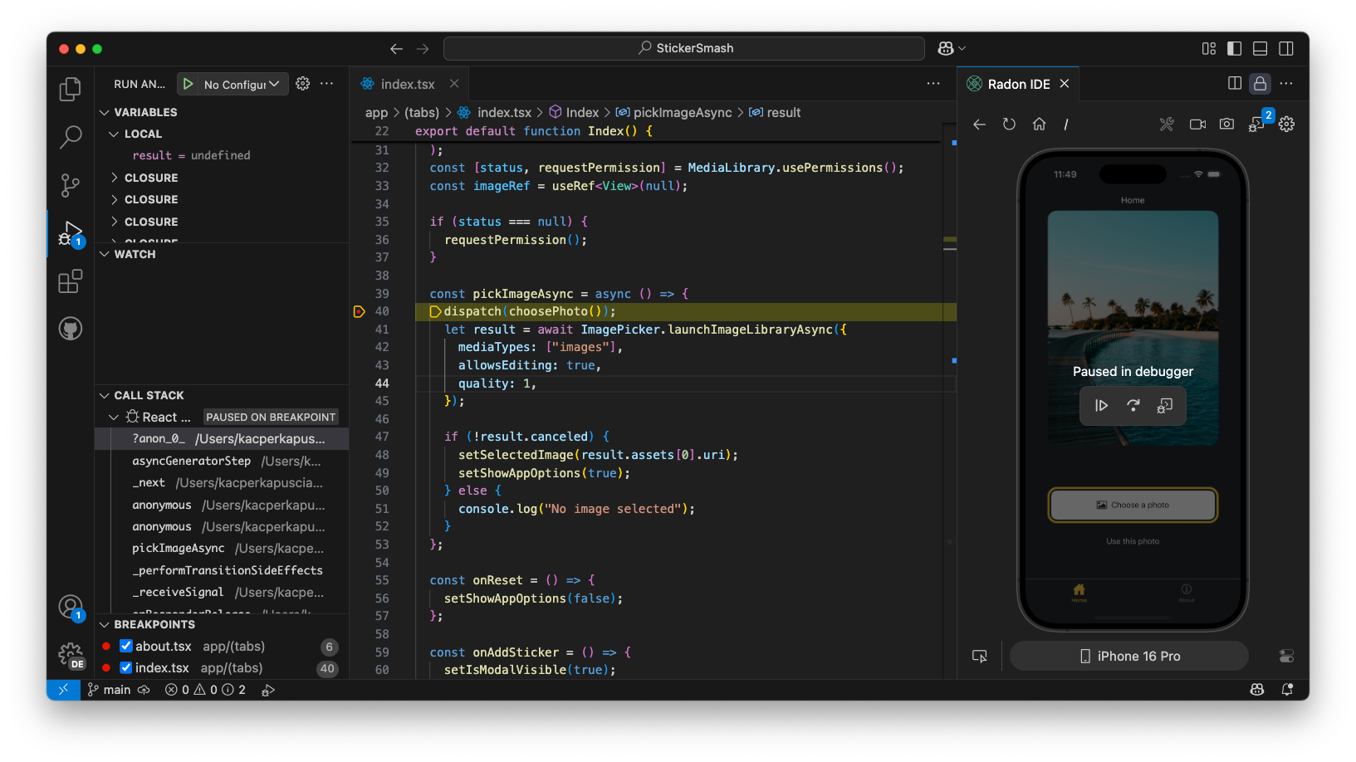Enable the element inspector in Radon IDE
The width and height of the screenshot is (1356, 762).
[980, 657]
